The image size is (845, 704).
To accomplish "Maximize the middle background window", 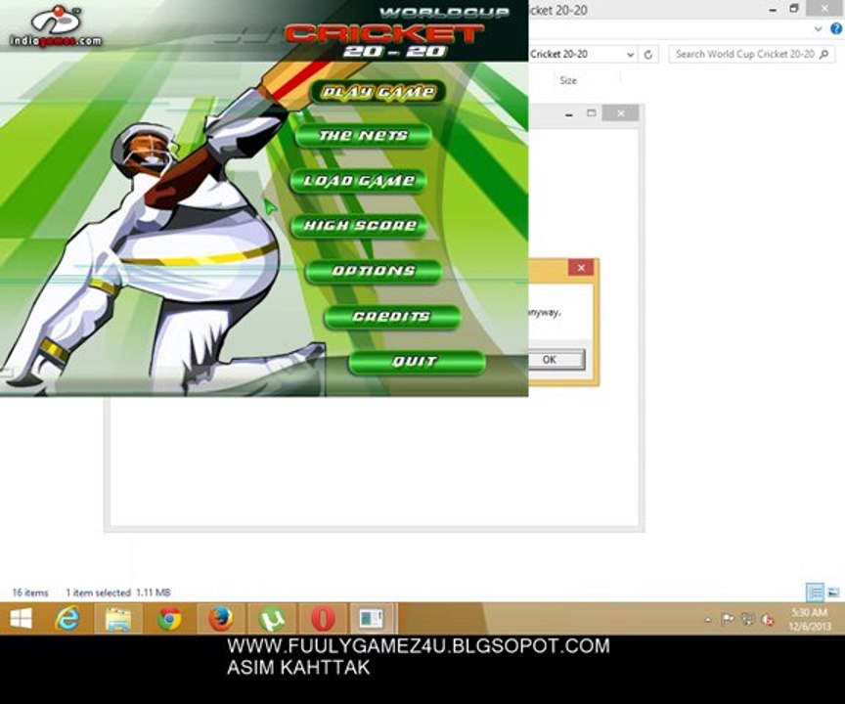I will [591, 113].
